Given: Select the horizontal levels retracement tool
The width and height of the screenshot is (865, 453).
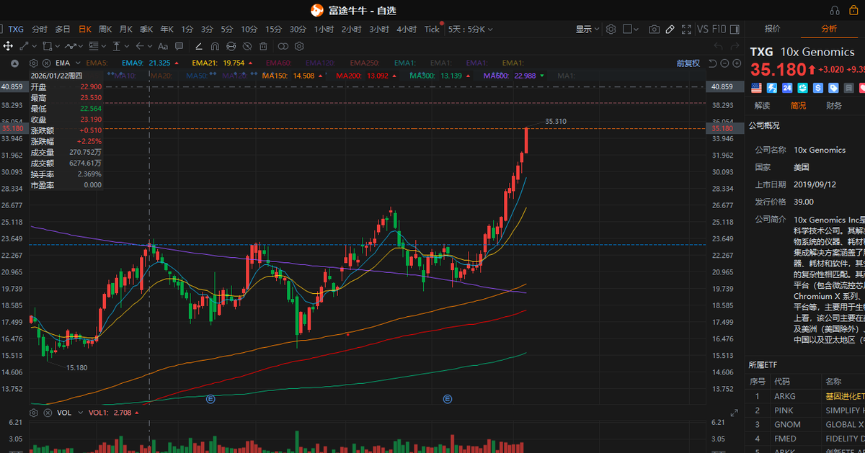Looking at the screenshot, I should click(94, 46).
